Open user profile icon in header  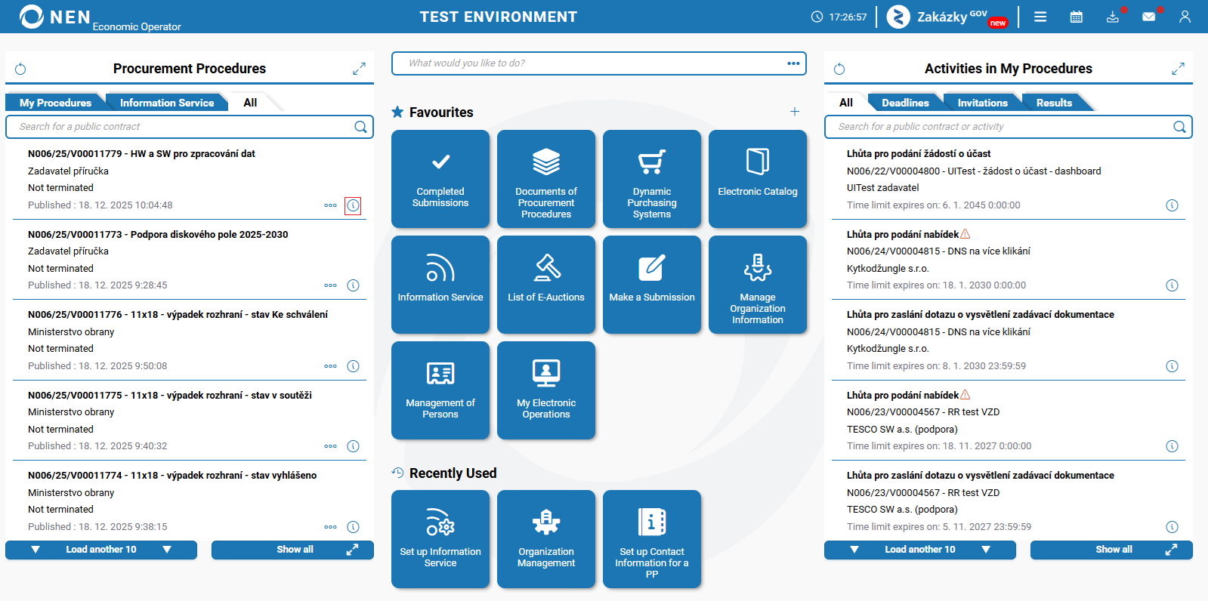(1185, 17)
